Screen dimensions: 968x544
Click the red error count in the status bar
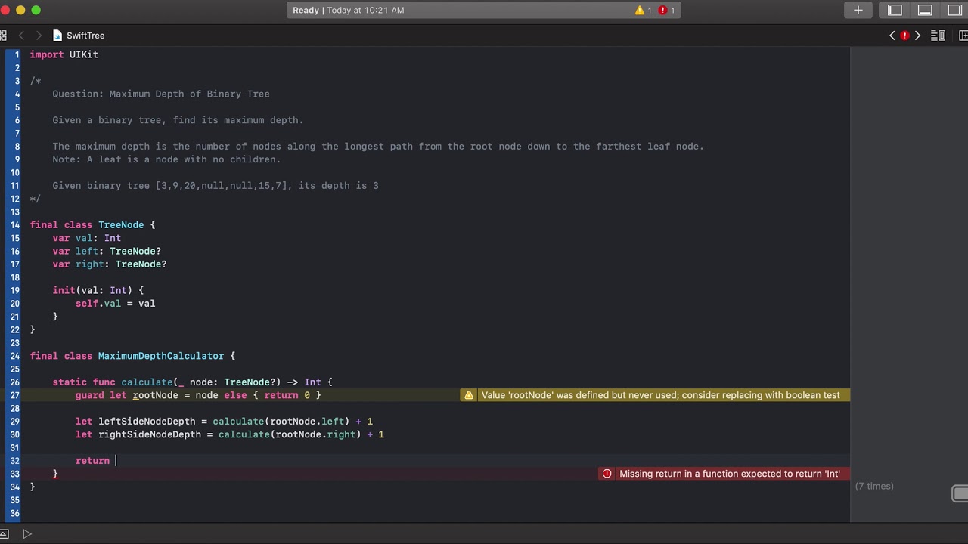pyautogui.click(x=666, y=10)
